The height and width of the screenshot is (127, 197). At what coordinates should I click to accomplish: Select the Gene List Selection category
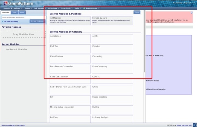tap(70, 79)
